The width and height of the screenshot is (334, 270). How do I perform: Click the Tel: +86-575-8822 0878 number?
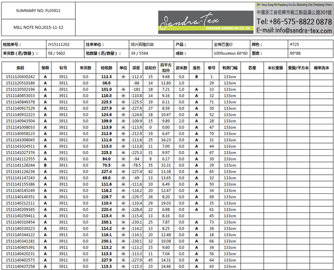[x=294, y=21]
